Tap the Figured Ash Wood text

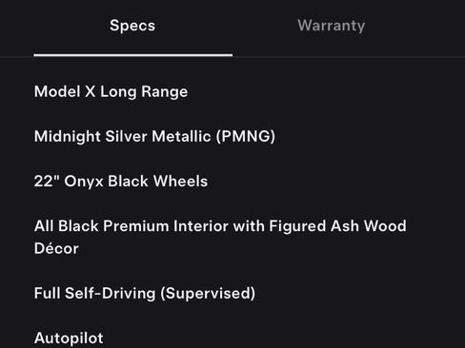pos(337,226)
